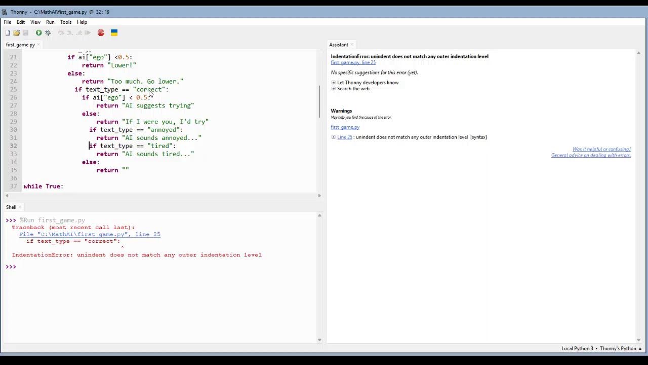Click the Assistant panel scroll up arrow
Screen dimensions: 648x365
pyautogui.click(x=638, y=53)
